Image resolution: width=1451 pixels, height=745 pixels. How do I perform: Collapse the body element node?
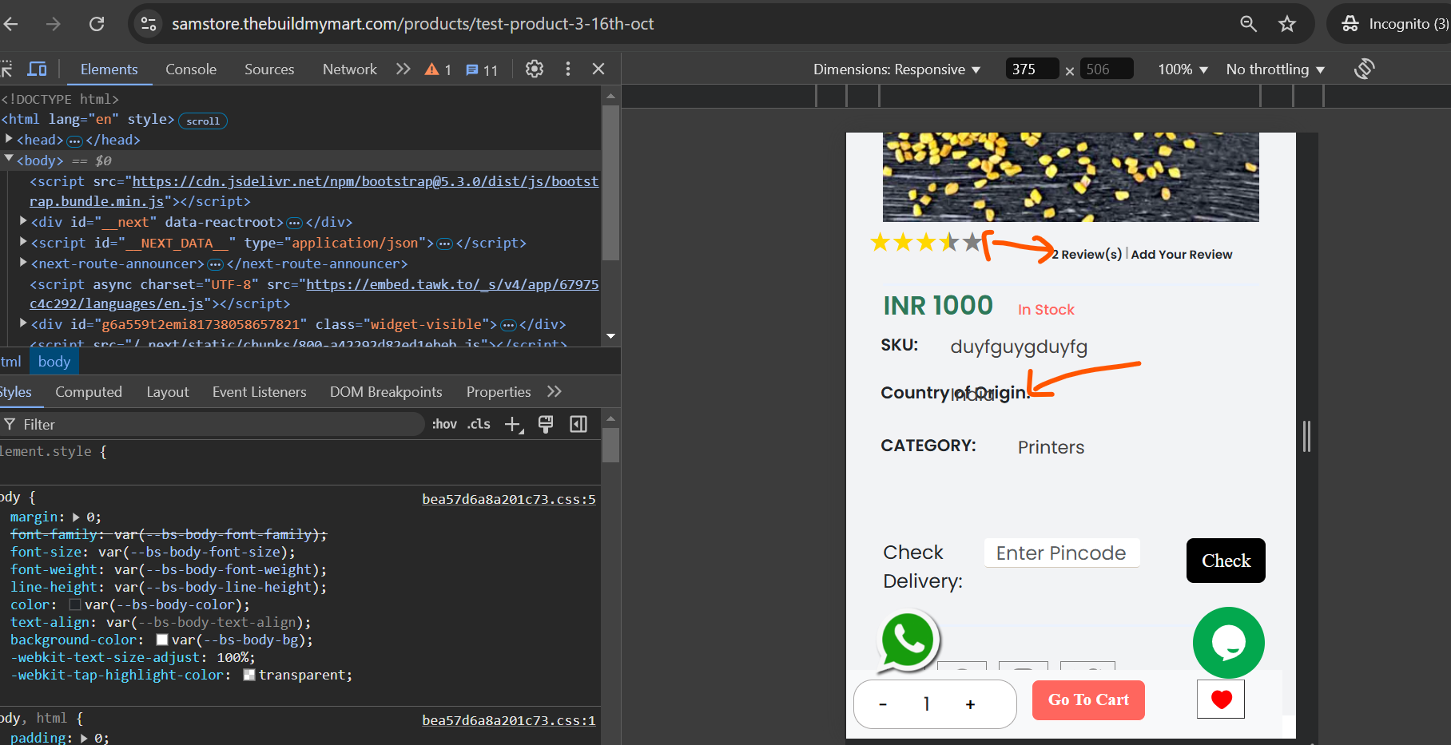pyautogui.click(x=9, y=159)
